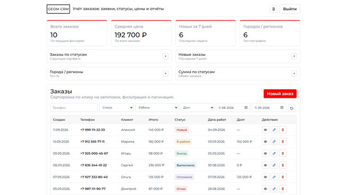Delete Игорь's order with the trash icon

(283, 153)
